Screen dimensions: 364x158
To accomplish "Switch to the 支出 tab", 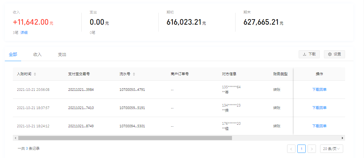I will point(62,55).
